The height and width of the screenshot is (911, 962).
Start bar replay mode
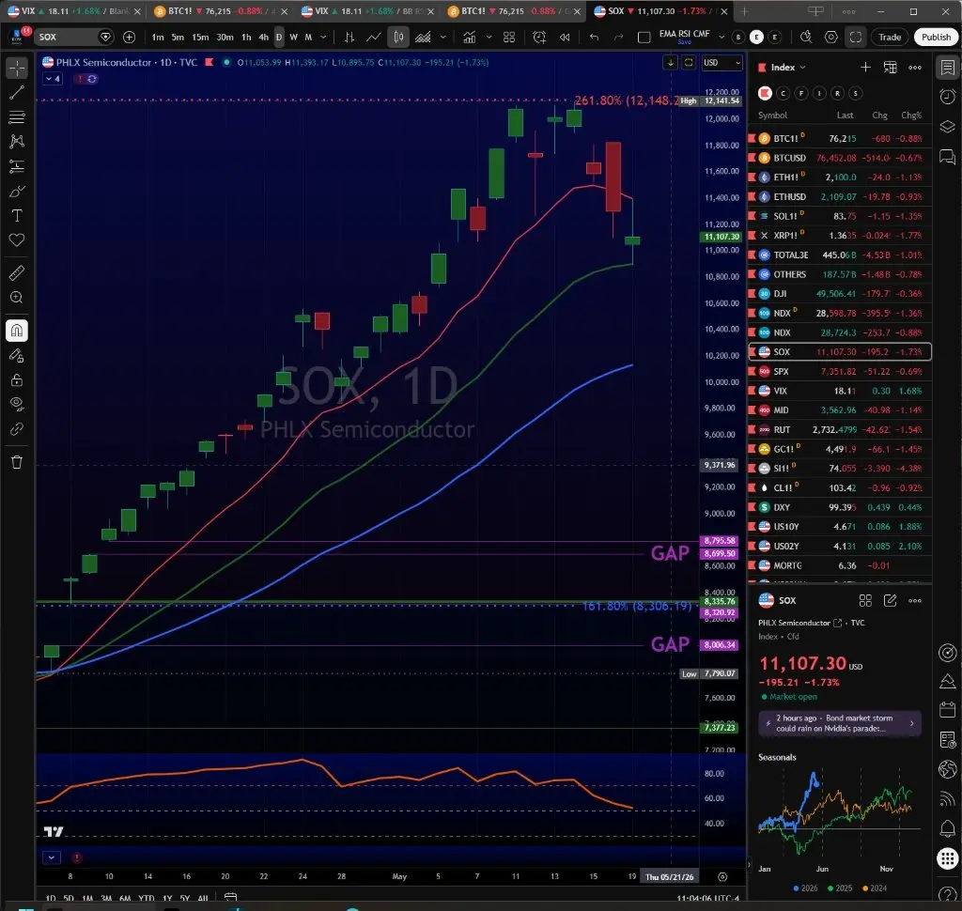click(565, 38)
